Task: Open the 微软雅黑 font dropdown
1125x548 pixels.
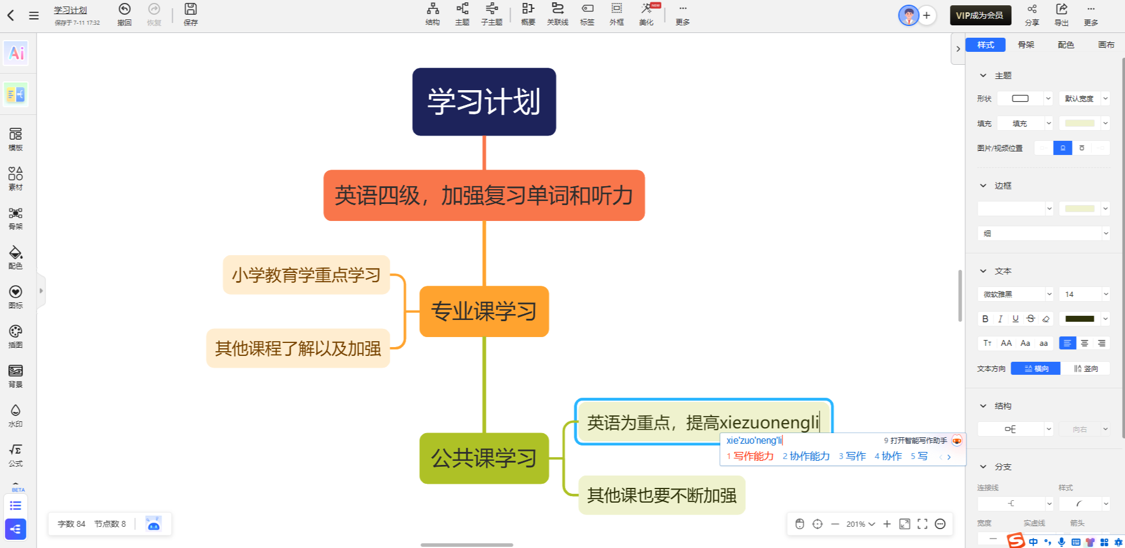Action: 1015,294
